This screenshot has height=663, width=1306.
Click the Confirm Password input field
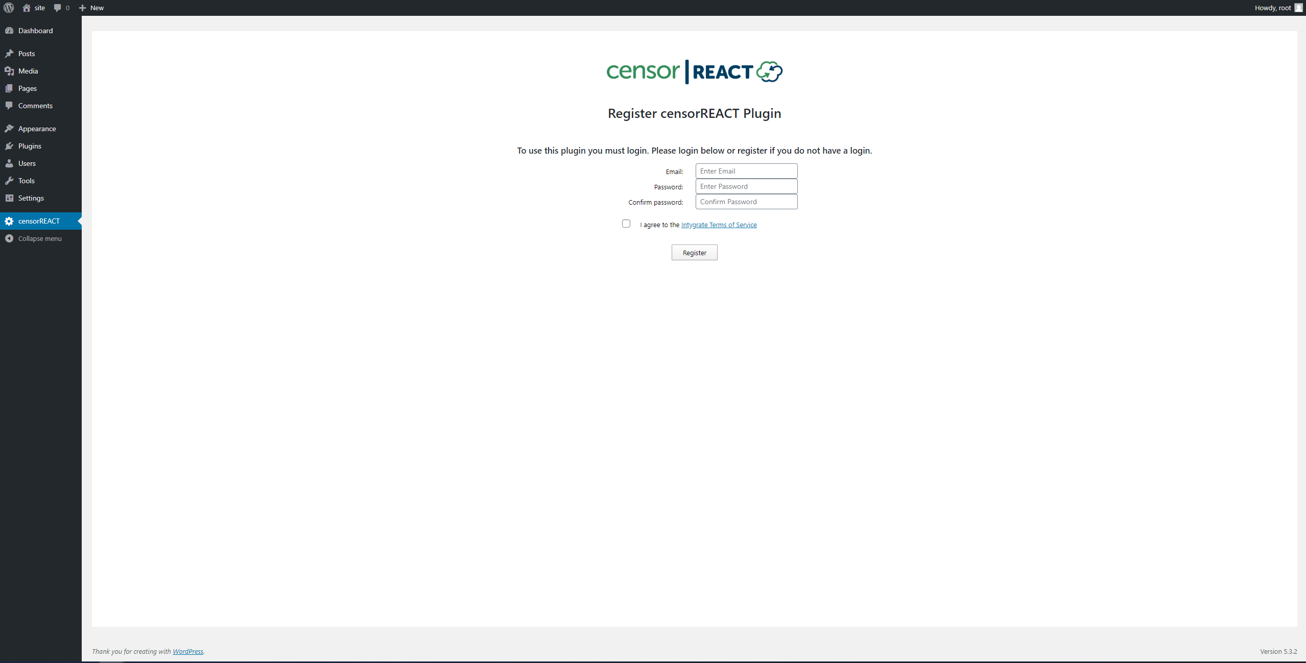746,202
